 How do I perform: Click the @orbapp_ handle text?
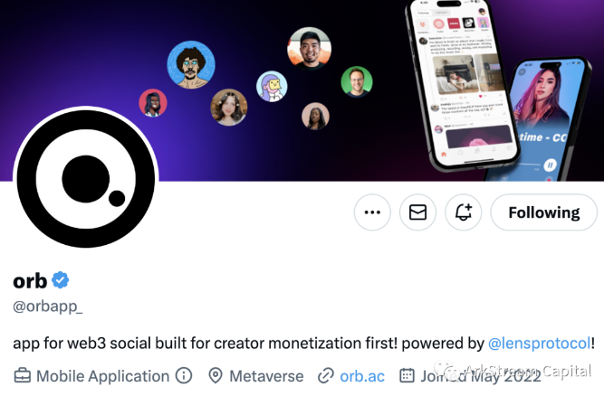48,306
